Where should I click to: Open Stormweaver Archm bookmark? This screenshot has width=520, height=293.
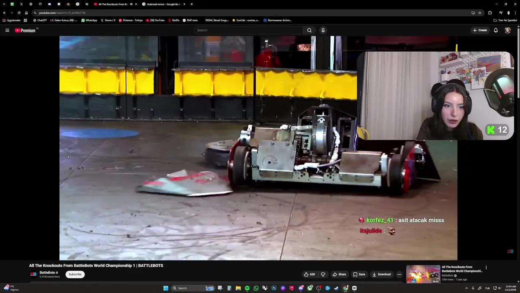[277, 20]
